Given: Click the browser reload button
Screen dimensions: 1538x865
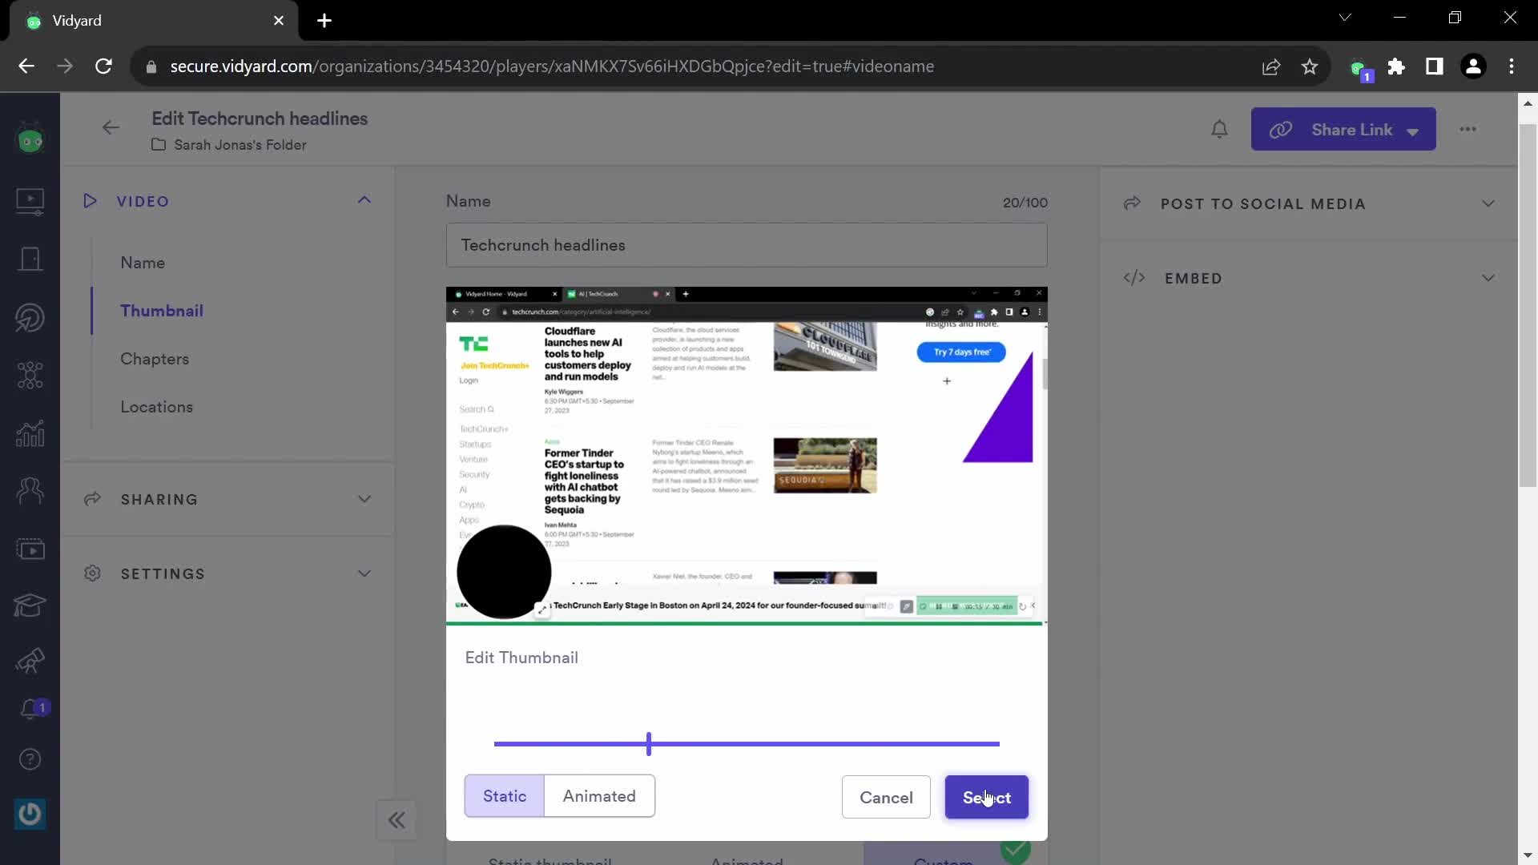Looking at the screenshot, I should 103,66.
